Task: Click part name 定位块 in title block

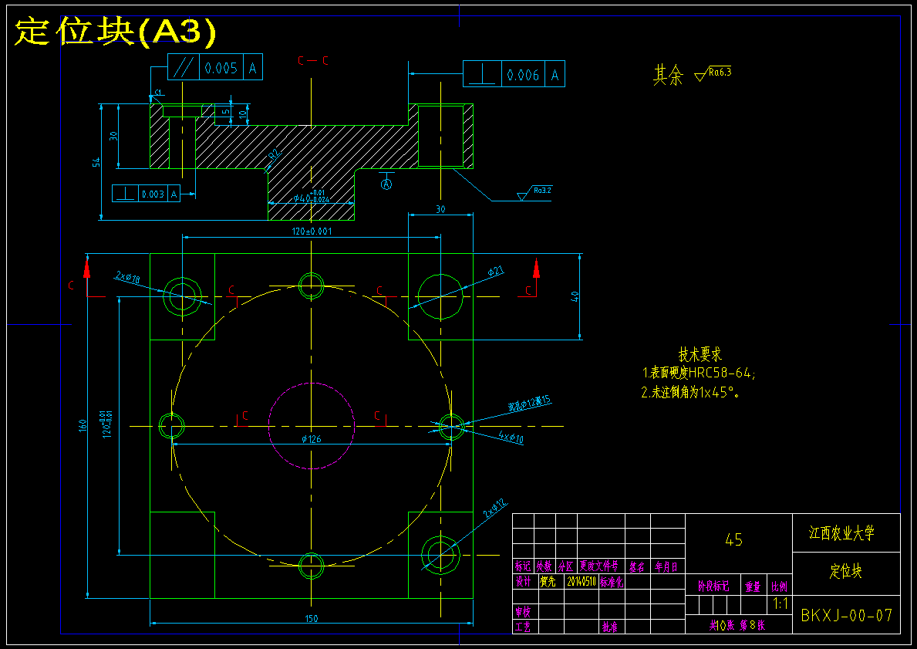Action: 845,570
